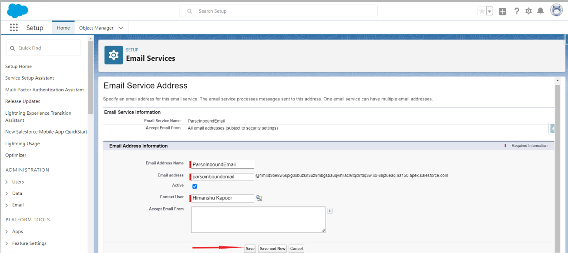Open Multi-Factor Authentication Assistant link
Screen dimensions: 568x253
[44, 90]
